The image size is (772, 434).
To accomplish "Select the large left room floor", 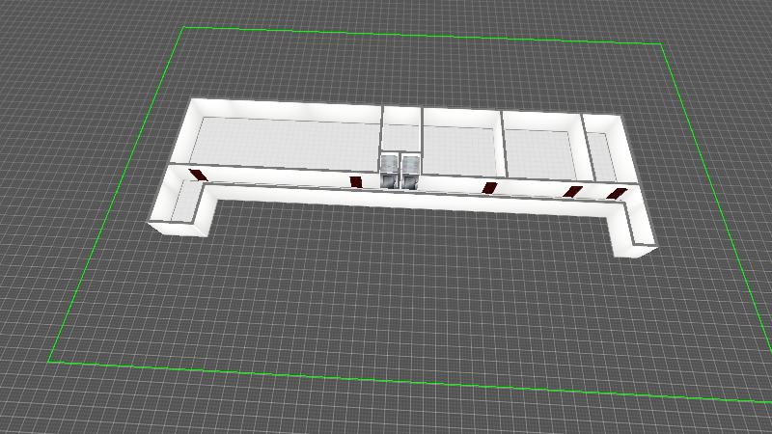I will click(x=285, y=143).
